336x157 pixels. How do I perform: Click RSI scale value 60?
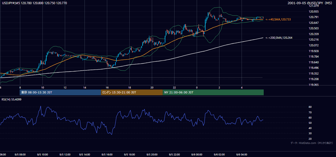coord(310,117)
